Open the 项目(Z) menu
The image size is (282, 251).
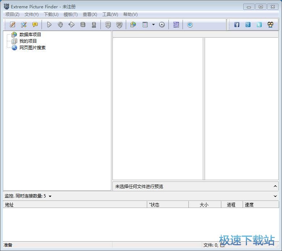(12, 14)
